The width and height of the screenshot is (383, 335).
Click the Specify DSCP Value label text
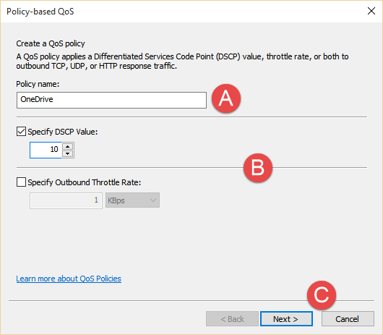(x=63, y=132)
